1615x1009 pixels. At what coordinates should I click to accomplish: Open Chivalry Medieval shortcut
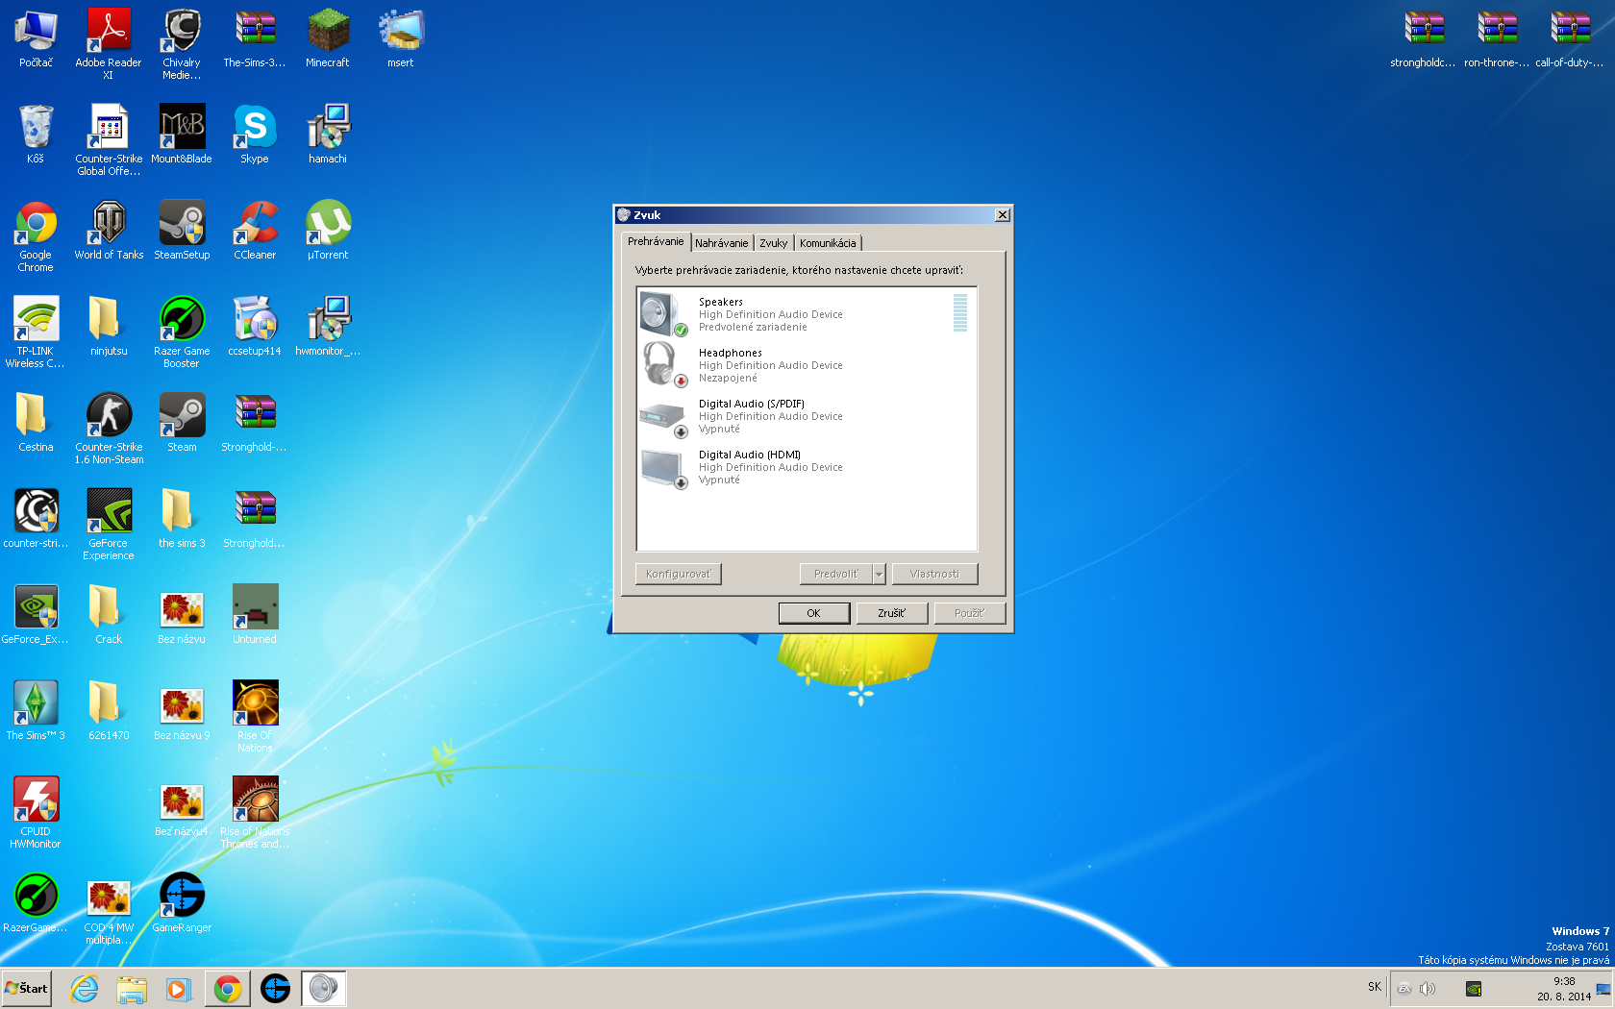pyautogui.click(x=182, y=43)
